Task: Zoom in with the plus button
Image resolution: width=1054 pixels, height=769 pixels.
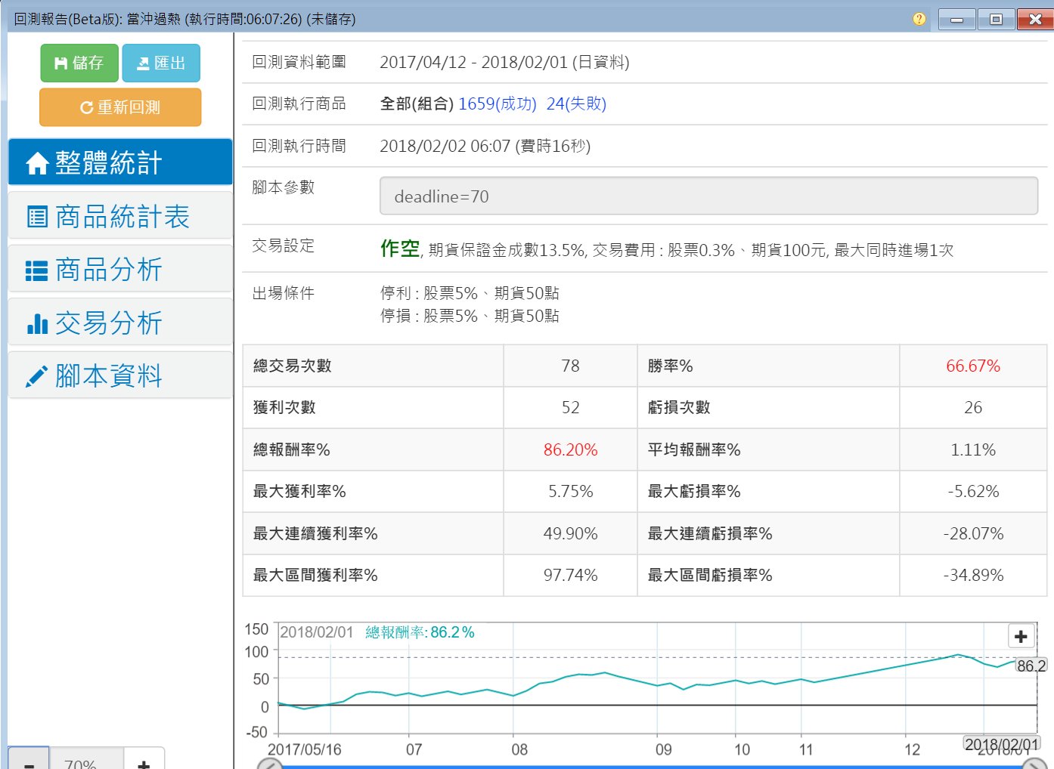Action: [x=144, y=761]
